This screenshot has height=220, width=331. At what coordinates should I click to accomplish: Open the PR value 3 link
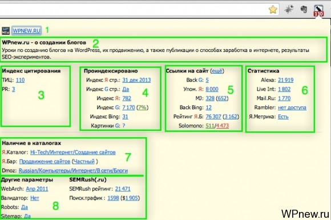pos(14,89)
